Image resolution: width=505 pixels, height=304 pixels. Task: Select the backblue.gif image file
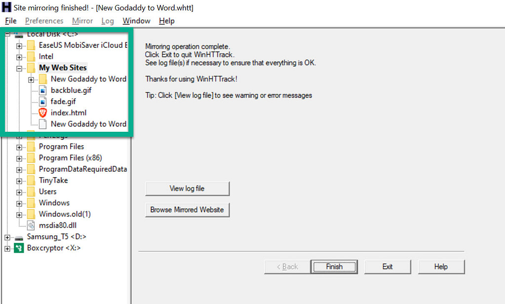coord(71,90)
